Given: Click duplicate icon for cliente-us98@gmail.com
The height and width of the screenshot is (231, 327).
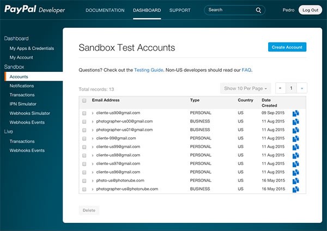Looking at the screenshot, I should coord(295,155).
